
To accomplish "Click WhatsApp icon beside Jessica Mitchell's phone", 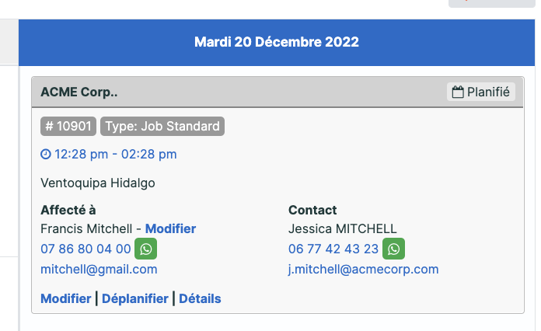I will (x=393, y=249).
